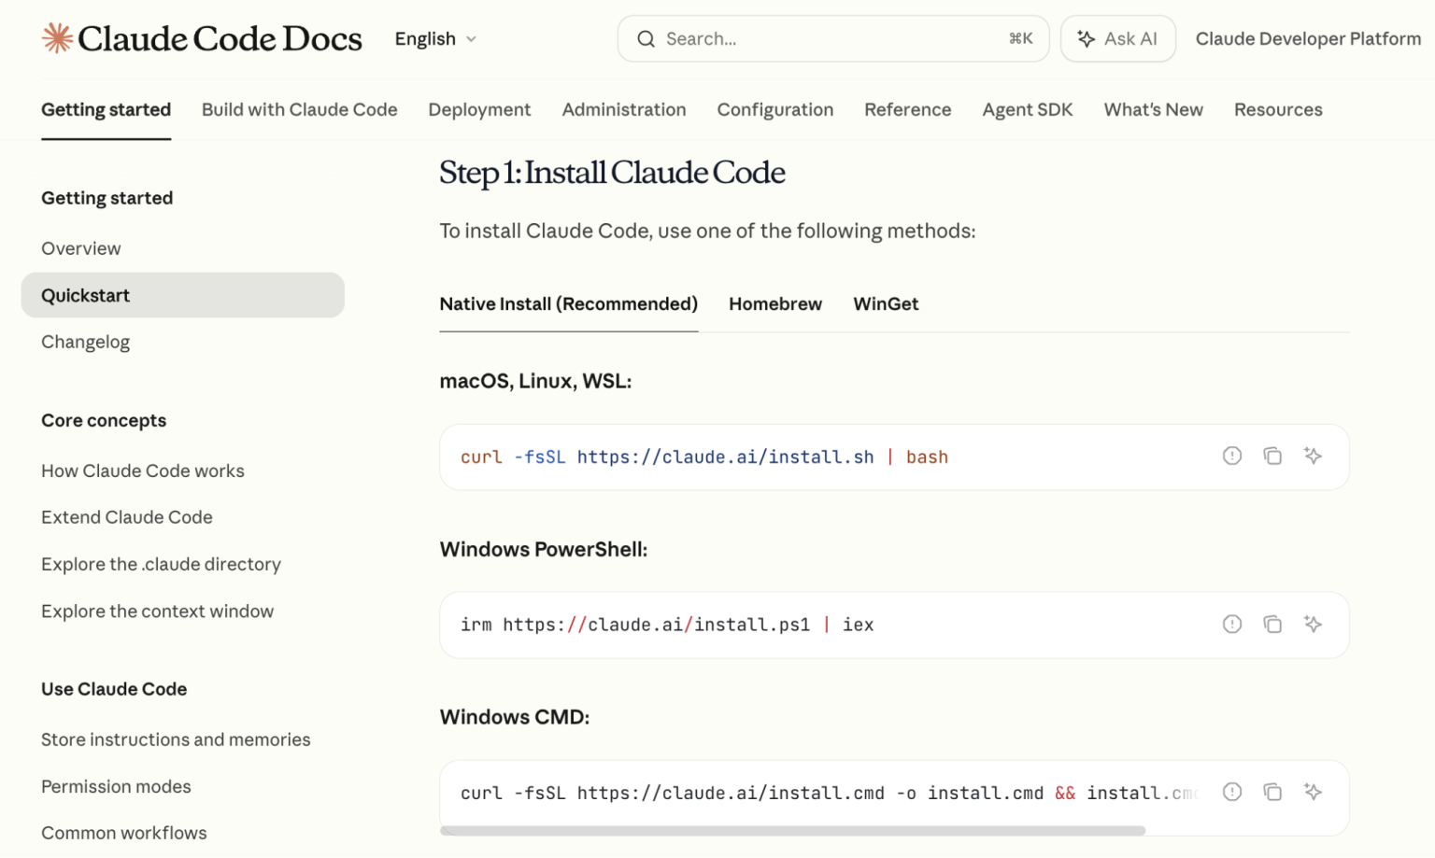Click the sparkle icon in Ask AI button
This screenshot has height=858, width=1435.
click(1086, 39)
